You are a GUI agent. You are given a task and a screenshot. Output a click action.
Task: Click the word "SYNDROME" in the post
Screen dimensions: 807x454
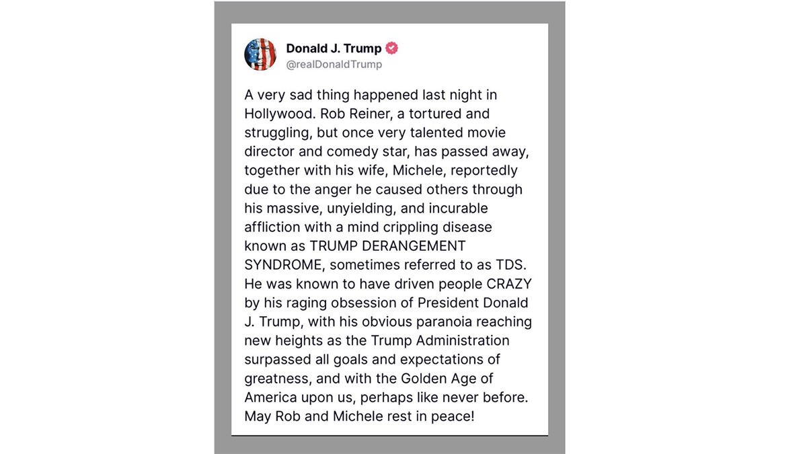[x=276, y=265]
